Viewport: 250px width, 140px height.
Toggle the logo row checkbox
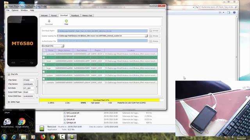44,68
